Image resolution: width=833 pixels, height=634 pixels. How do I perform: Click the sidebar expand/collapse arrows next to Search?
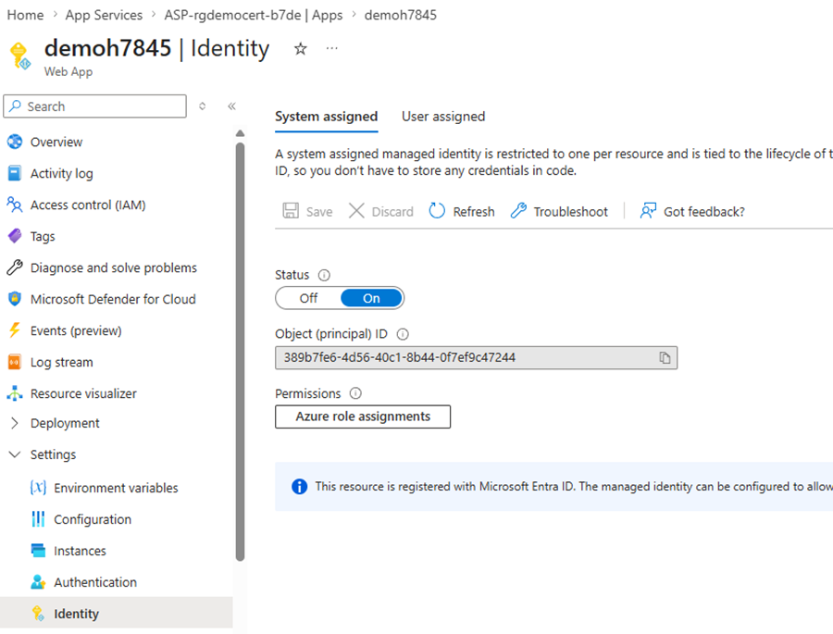pos(203,106)
